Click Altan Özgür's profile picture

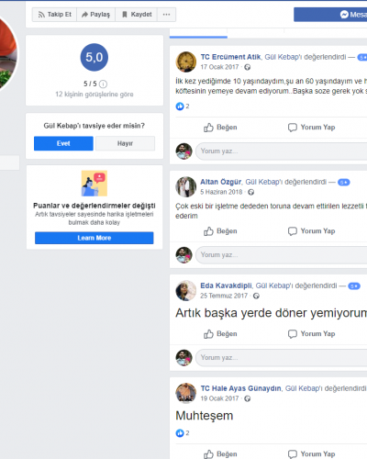(x=186, y=187)
